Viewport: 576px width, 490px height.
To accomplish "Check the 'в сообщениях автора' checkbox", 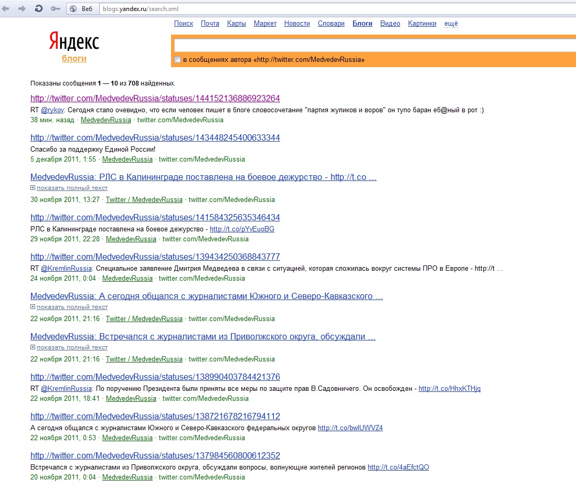I will click(x=178, y=59).
